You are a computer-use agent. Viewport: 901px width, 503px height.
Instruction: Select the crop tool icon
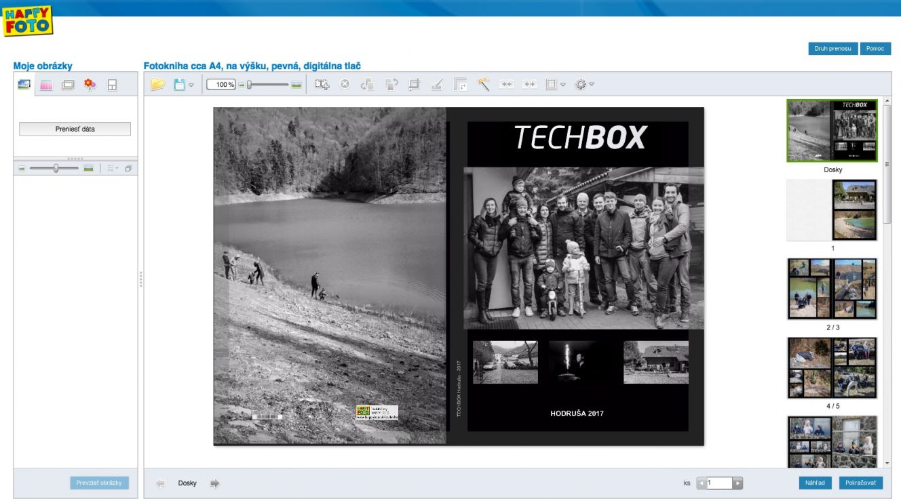414,85
